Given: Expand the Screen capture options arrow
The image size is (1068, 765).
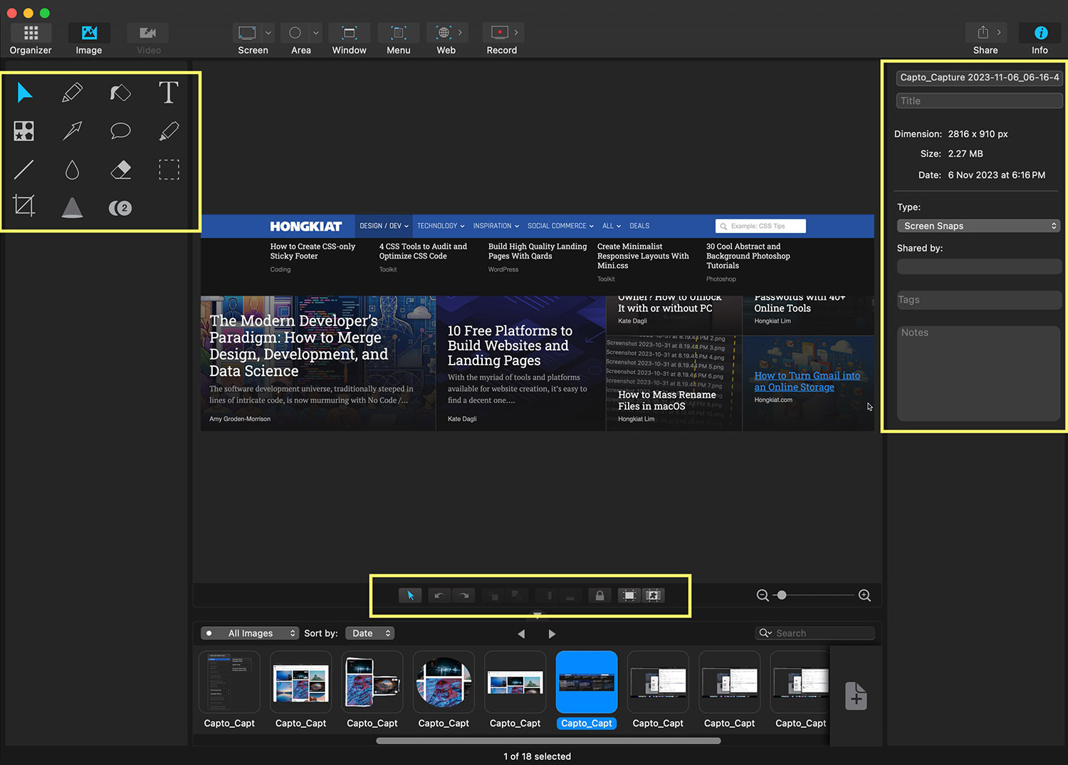Looking at the screenshot, I should tap(268, 33).
